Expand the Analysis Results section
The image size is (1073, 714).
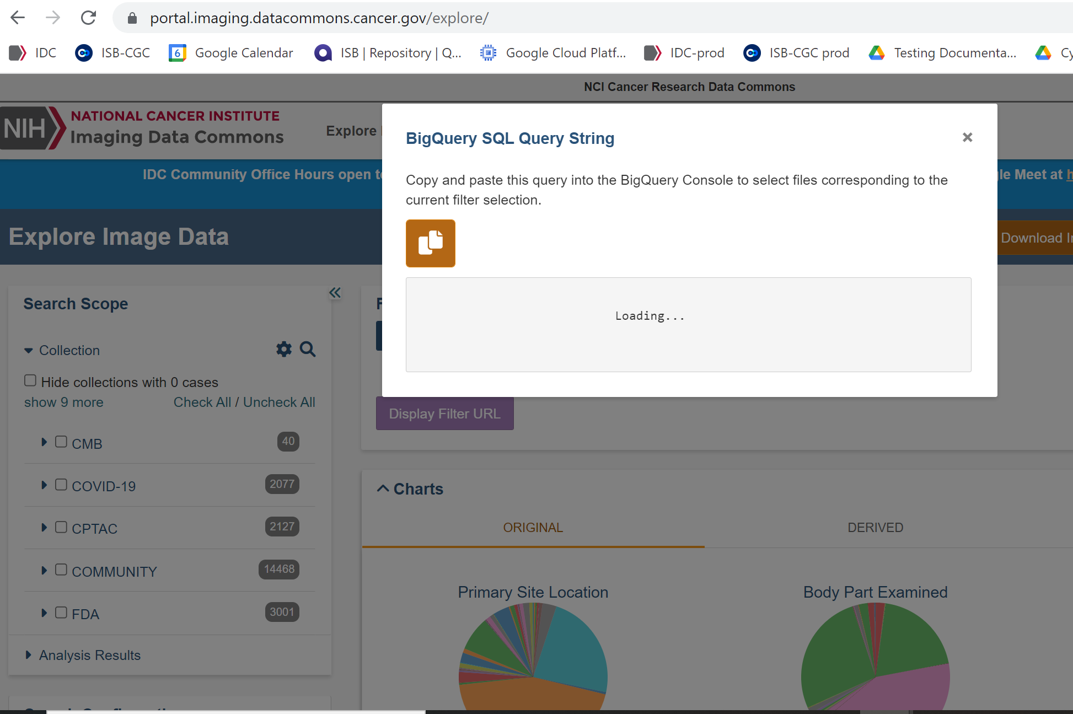29,654
